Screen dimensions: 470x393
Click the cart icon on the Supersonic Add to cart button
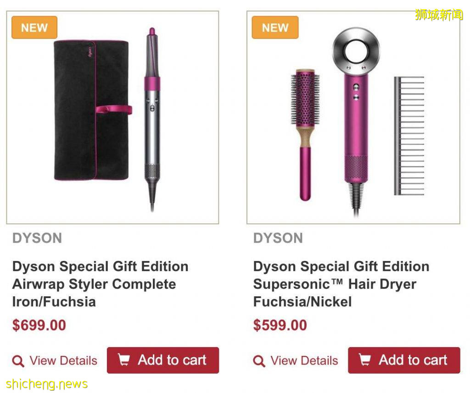coord(364,360)
